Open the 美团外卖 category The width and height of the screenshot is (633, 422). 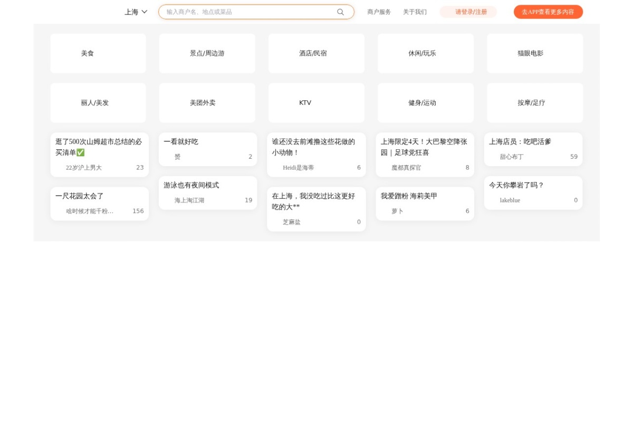click(x=207, y=103)
